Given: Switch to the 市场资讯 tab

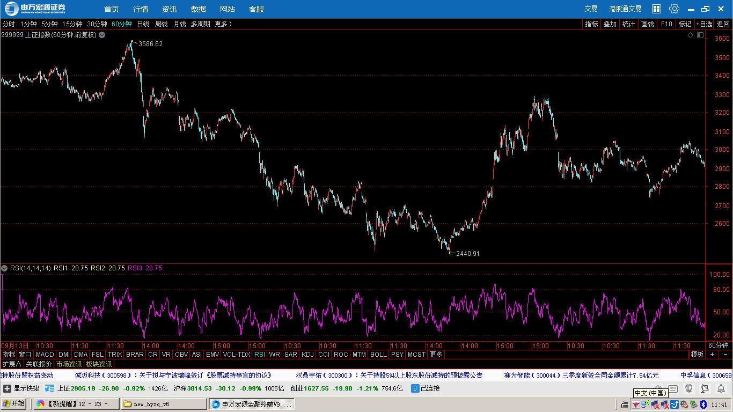Looking at the screenshot, I should 69,364.
